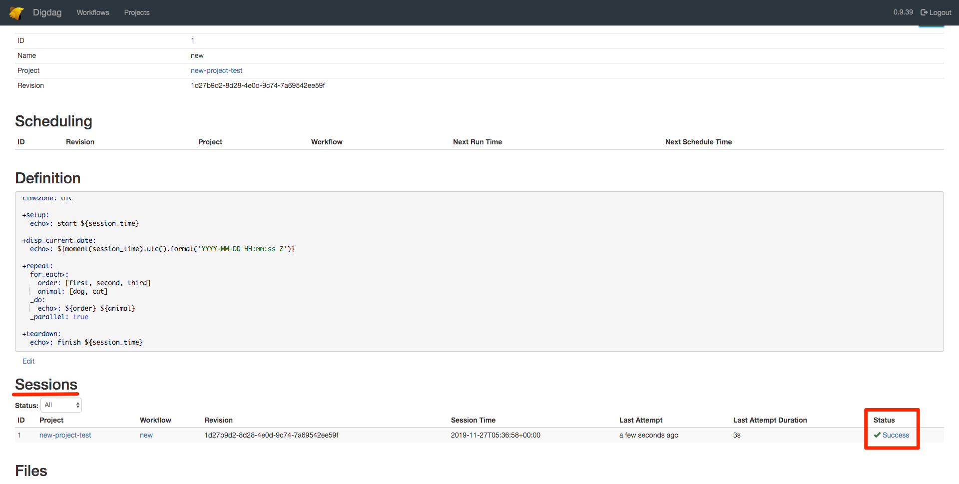959x484 pixels.
Task: Go to Projects in the navbar
Action: click(137, 12)
